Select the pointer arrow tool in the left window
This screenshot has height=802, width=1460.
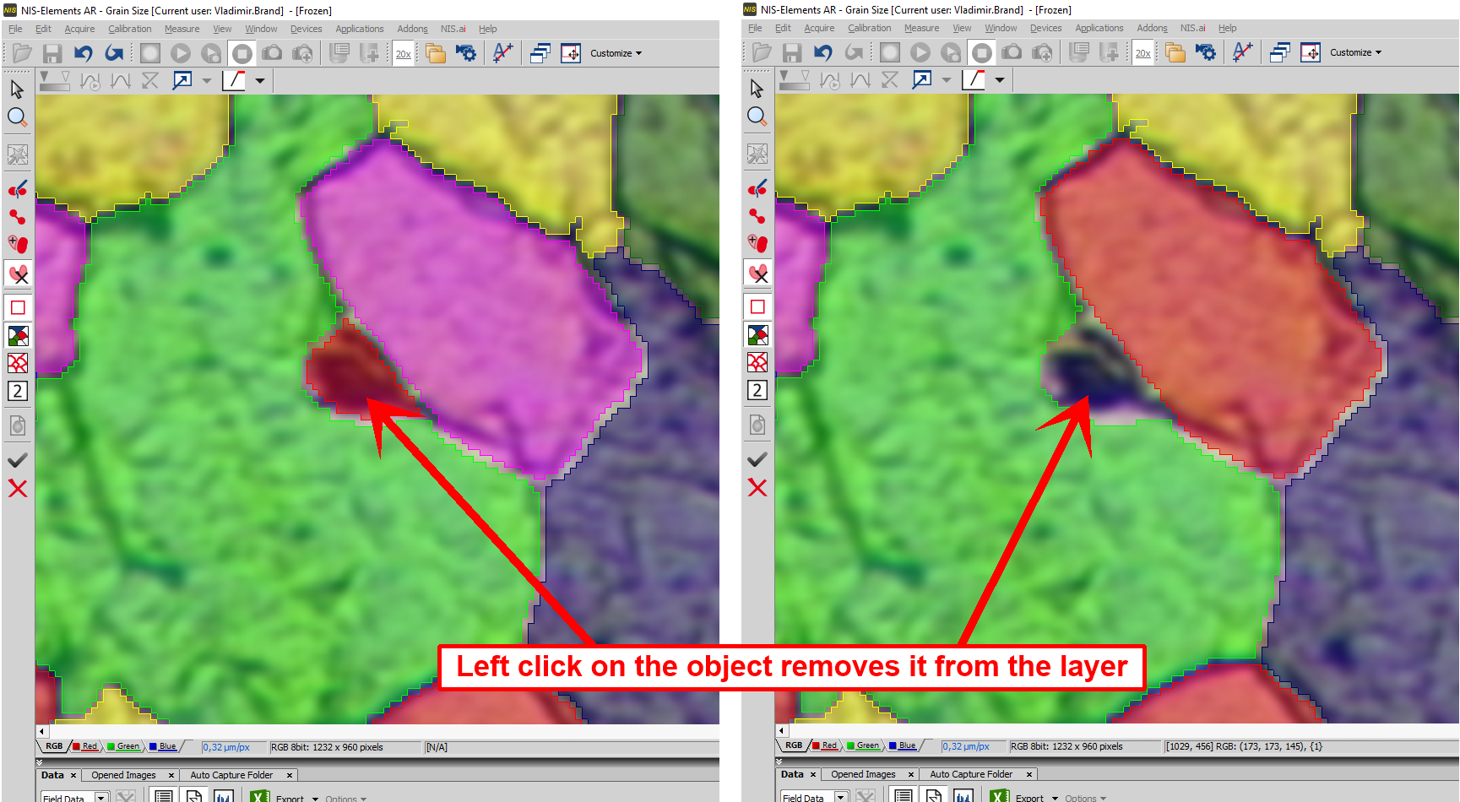point(17,89)
